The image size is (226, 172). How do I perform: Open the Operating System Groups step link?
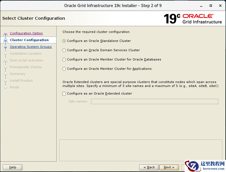[31, 47]
